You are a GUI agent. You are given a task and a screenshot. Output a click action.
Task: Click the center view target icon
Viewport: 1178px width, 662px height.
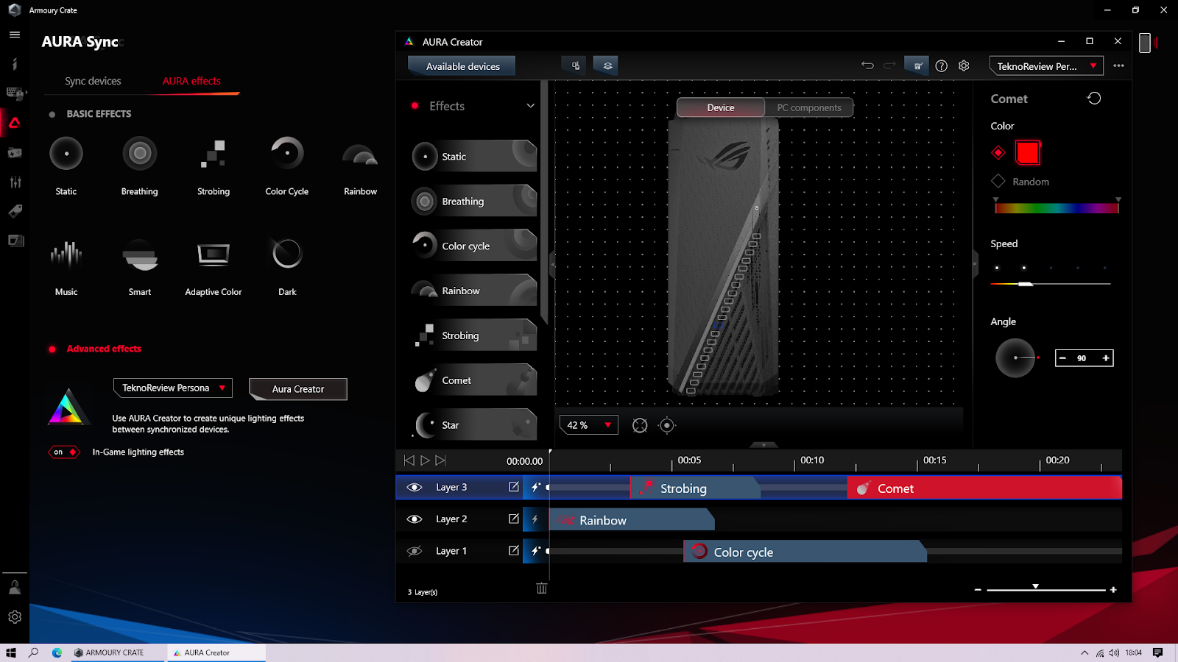[x=667, y=425]
